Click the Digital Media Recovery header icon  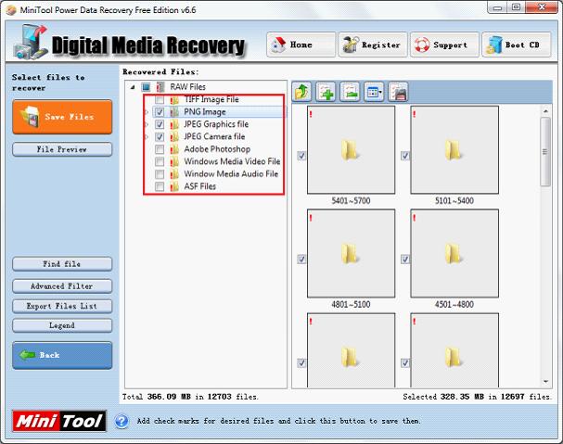pyautogui.click(x=31, y=42)
